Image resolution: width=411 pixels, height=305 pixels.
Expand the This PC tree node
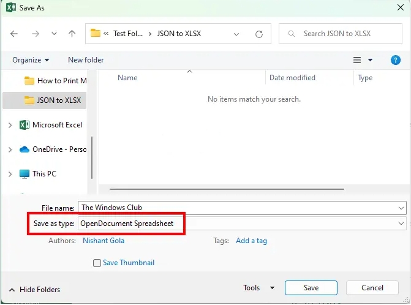[10, 174]
